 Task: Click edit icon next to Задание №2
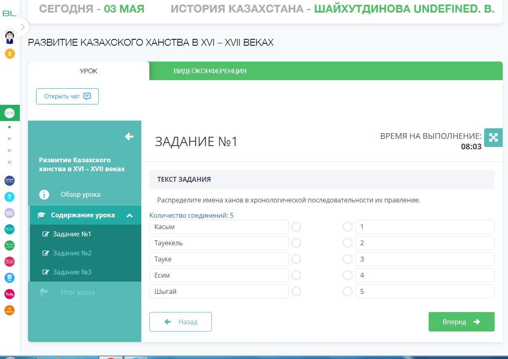[x=46, y=253]
